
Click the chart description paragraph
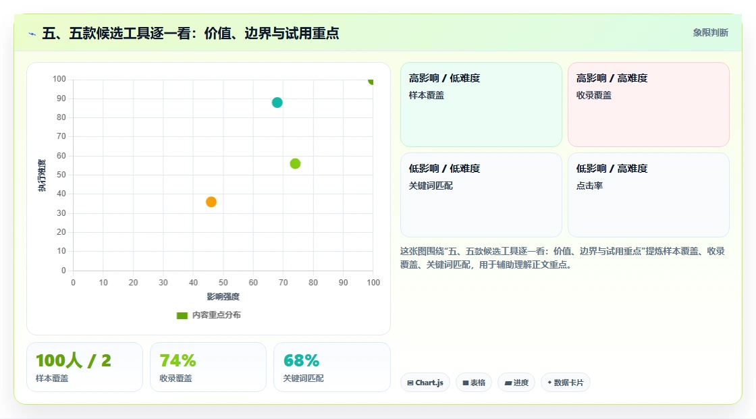tap(562, 258)
